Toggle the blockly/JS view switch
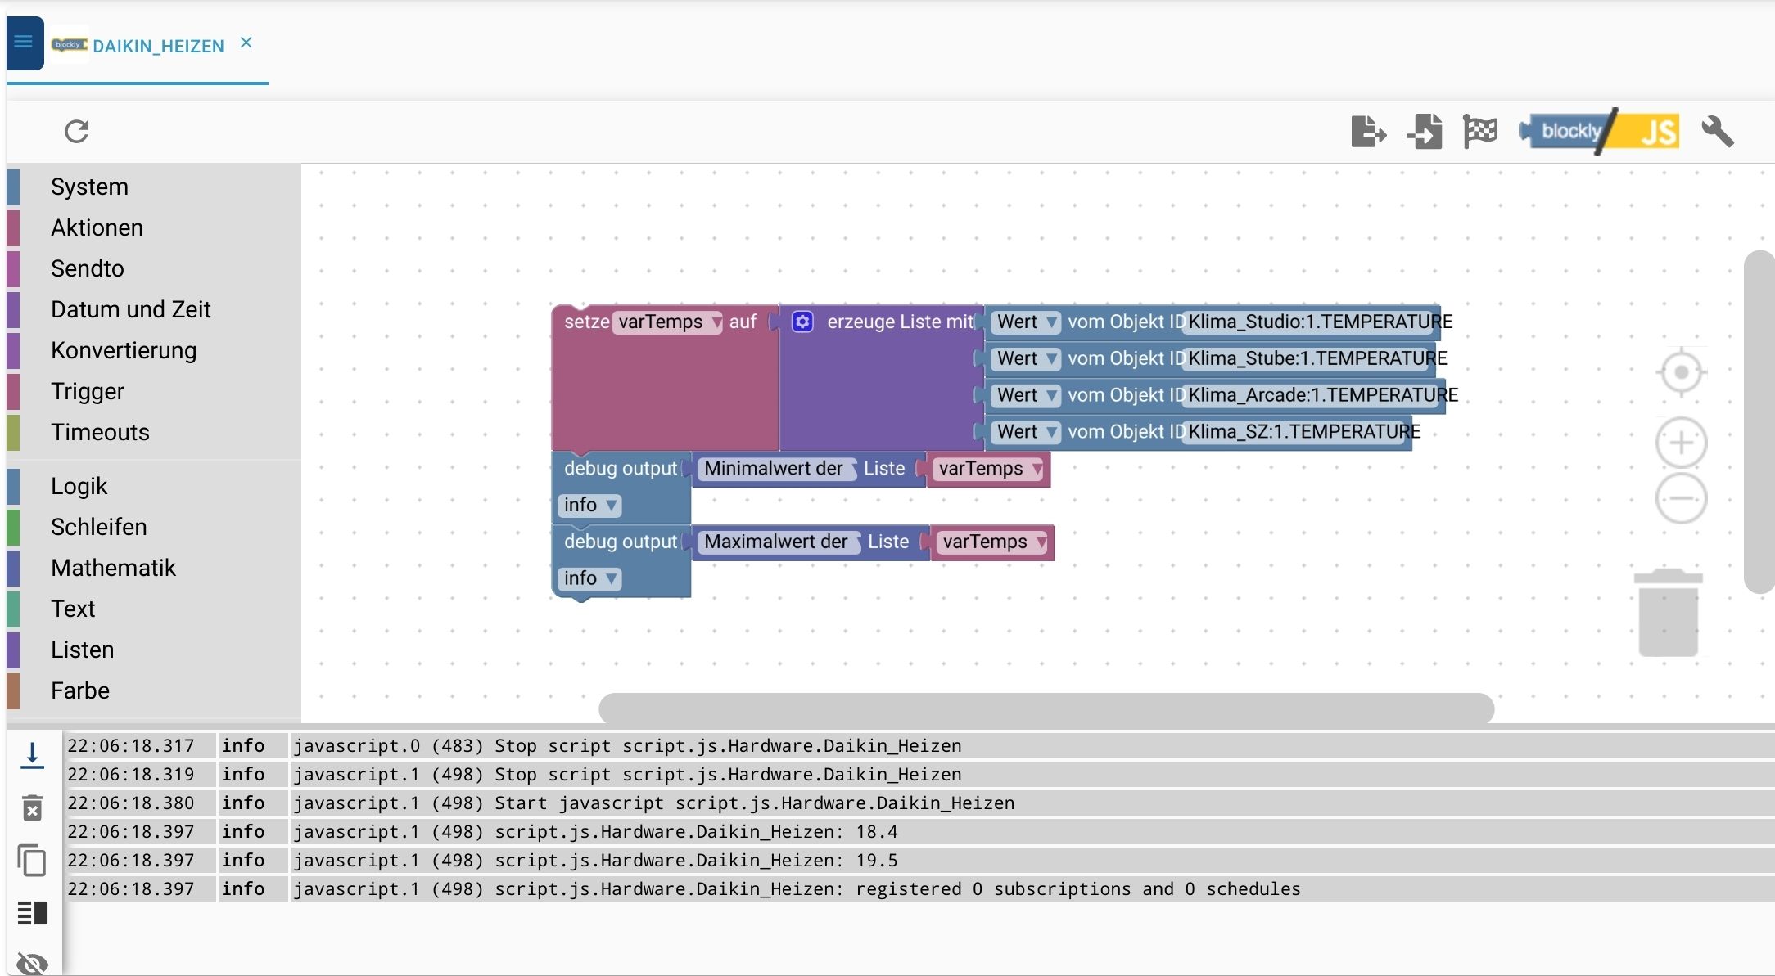This screenshot has height=976, width=1775. [x=1600, y=131]
